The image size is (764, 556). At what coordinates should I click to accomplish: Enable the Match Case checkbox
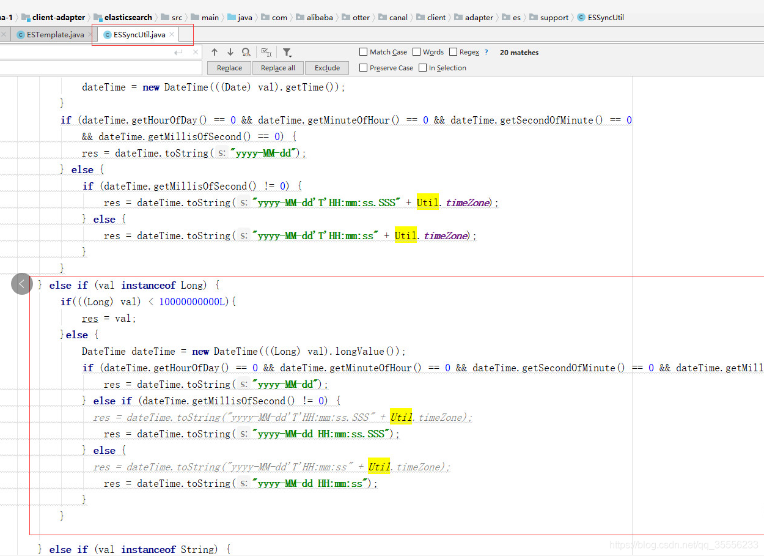[x=364, y=52]
